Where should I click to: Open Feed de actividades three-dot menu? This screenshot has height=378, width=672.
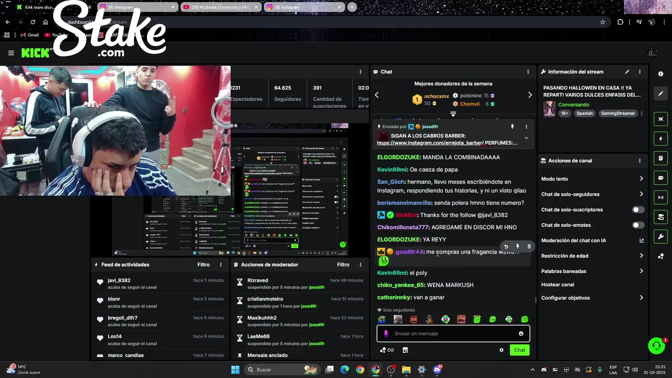point(220,265)
